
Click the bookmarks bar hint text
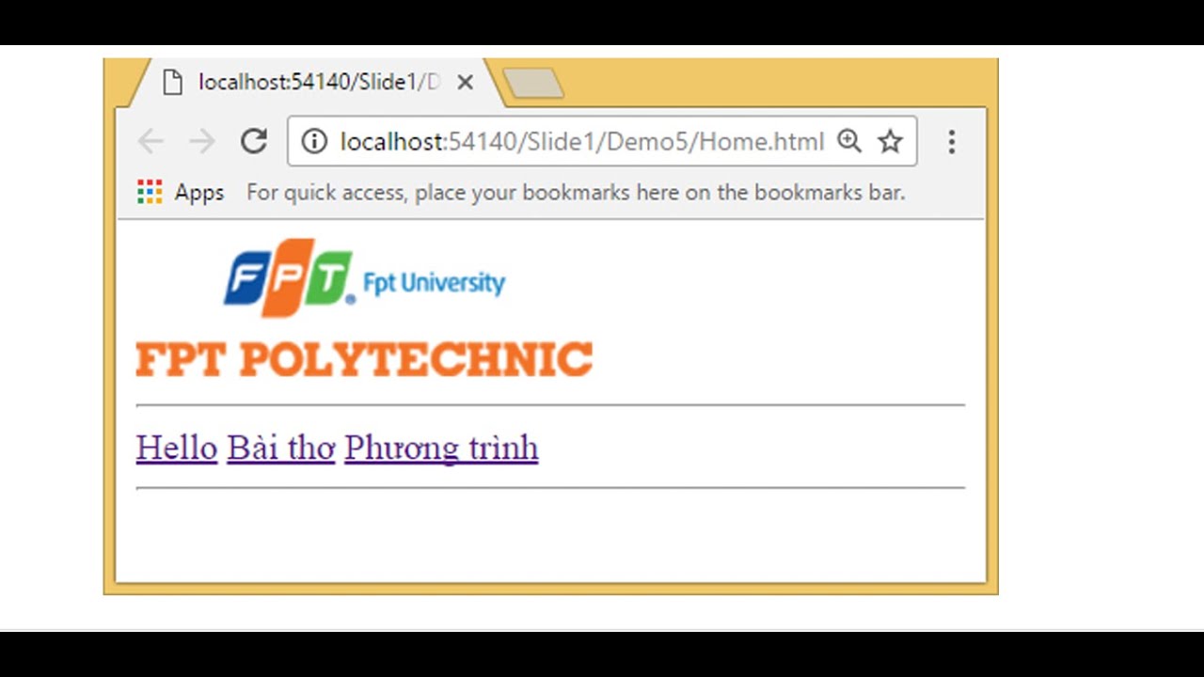(576, 193)
